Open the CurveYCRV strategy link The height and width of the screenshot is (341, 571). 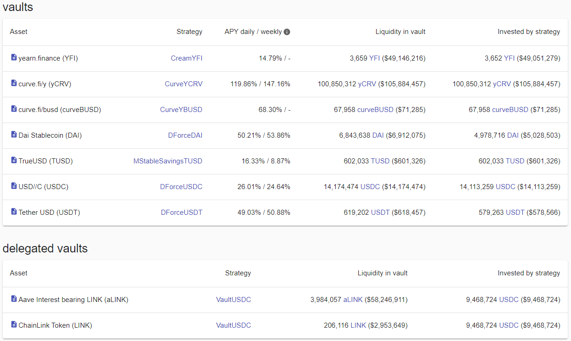pos(183,84)
